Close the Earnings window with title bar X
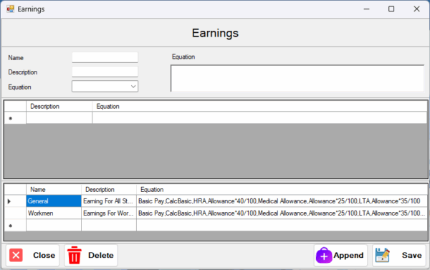Viewport: 430px width, 270px height. (x=416, y=9)
